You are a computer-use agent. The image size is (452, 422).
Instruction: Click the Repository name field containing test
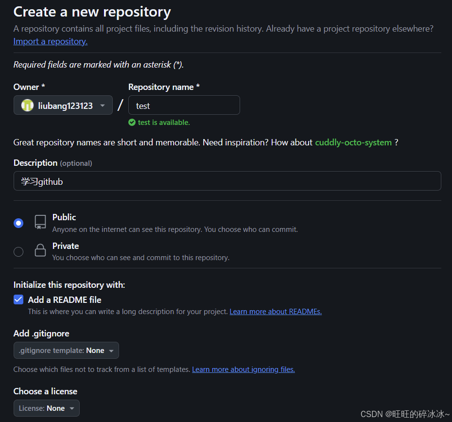click(184, 105)
